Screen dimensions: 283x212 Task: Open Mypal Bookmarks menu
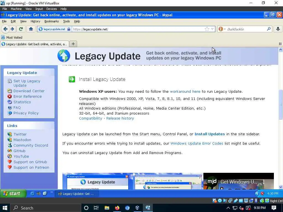(x=52, y=21)
